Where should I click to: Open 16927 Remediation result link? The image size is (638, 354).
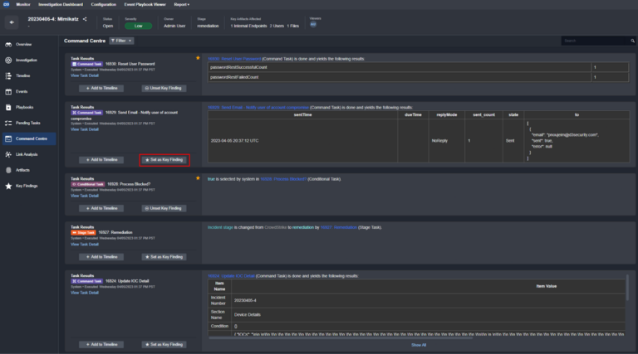(339, 228)
